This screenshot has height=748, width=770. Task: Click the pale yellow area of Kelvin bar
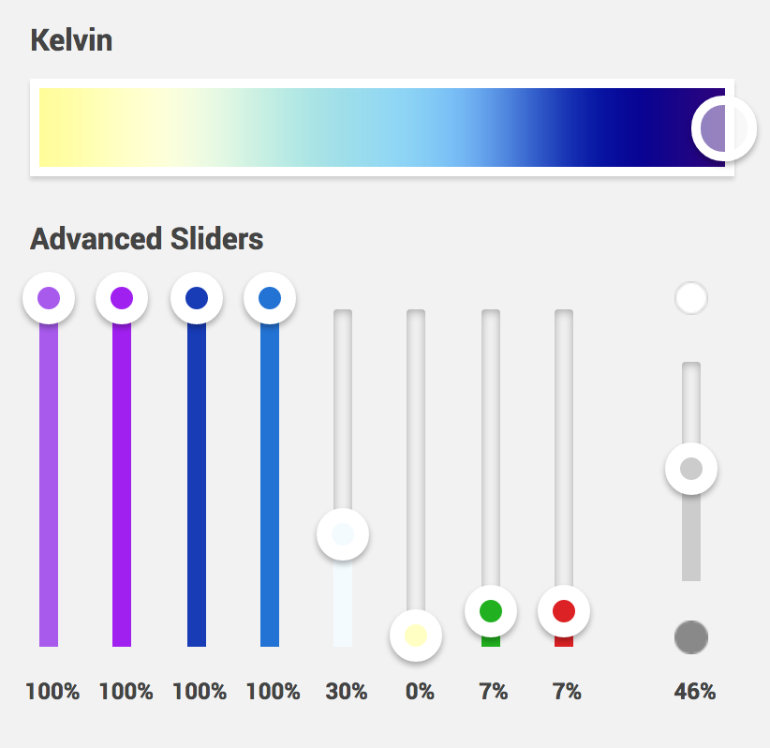tap(84, 127)
